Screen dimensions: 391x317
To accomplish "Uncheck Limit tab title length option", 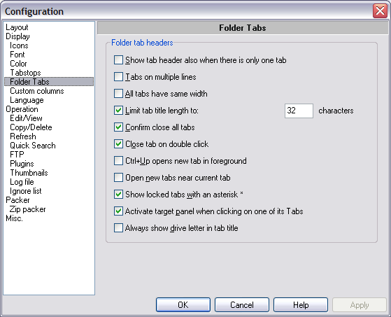I will tap(118, 111).
